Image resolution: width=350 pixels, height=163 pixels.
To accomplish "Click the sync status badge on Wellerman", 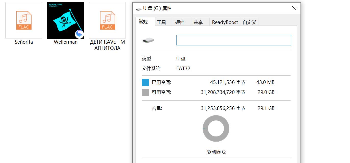I will click(x=79, y=34).
